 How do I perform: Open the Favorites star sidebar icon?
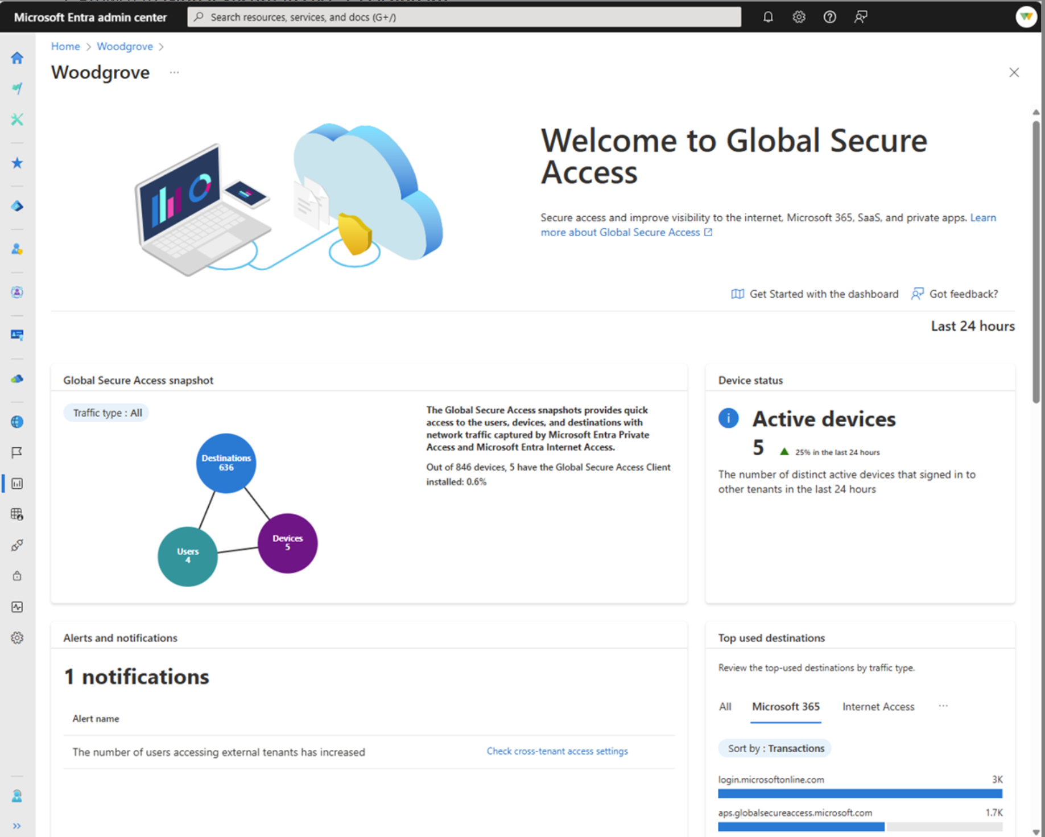[x=17, y=163]
